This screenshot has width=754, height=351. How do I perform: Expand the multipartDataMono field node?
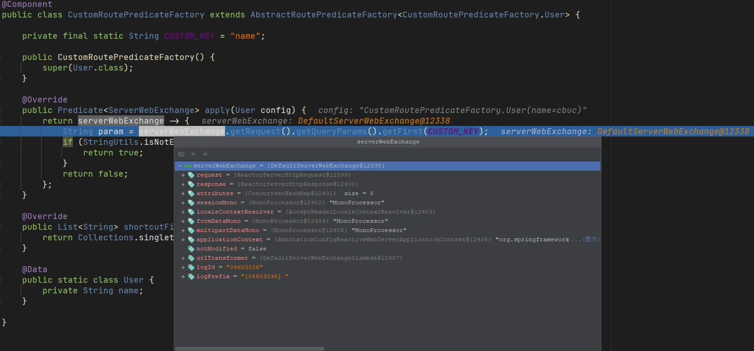coord(183,231)
